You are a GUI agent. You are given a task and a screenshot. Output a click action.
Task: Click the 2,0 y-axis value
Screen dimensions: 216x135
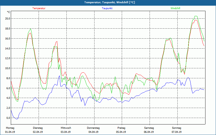[x=8, y=108]
